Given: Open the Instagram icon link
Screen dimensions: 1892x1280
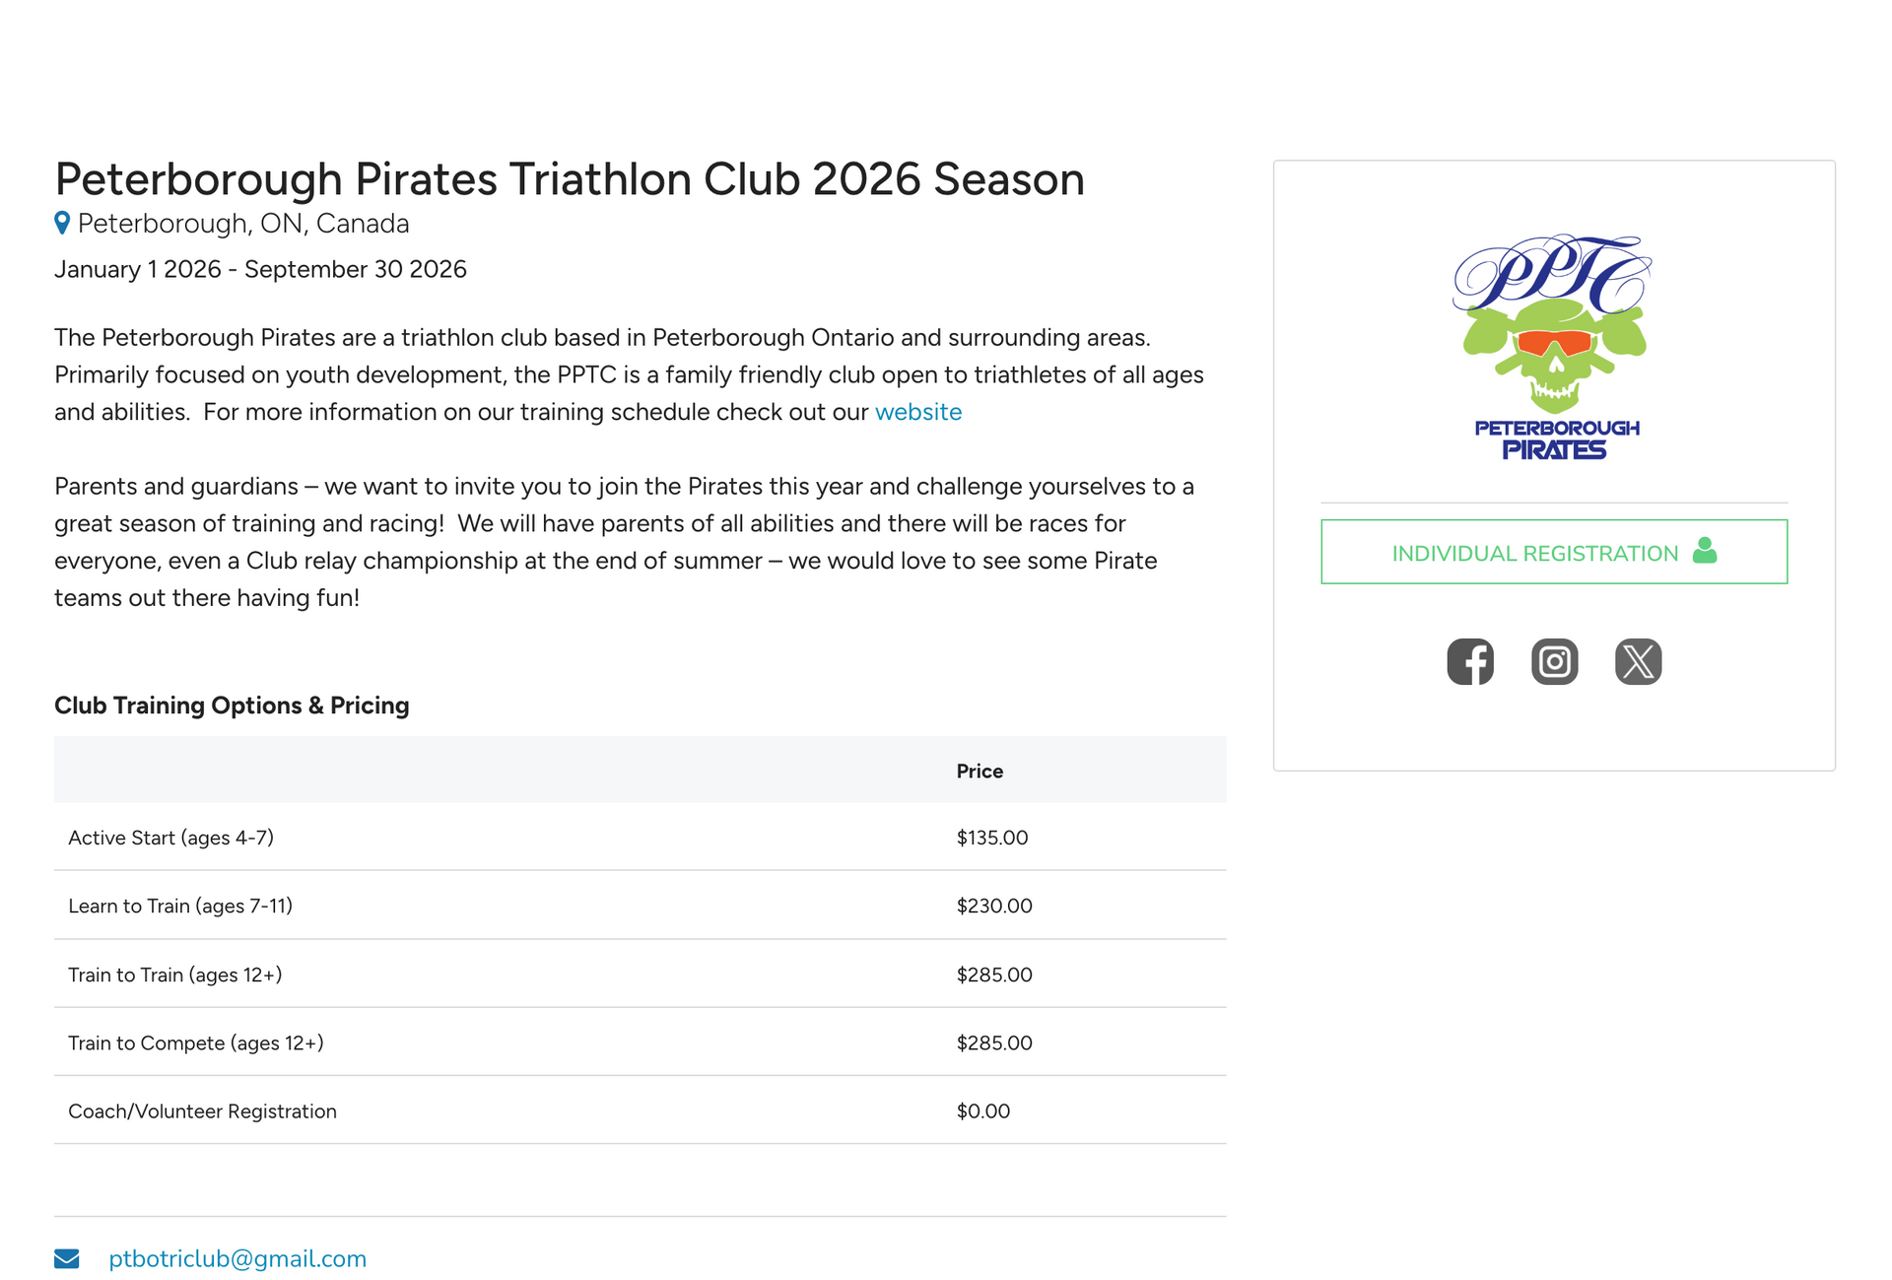Looking at the screenshot, I should coord(1554,661).
